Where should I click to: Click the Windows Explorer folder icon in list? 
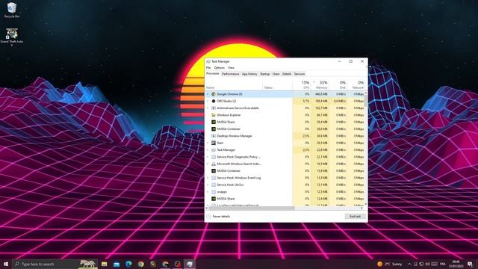214,115
